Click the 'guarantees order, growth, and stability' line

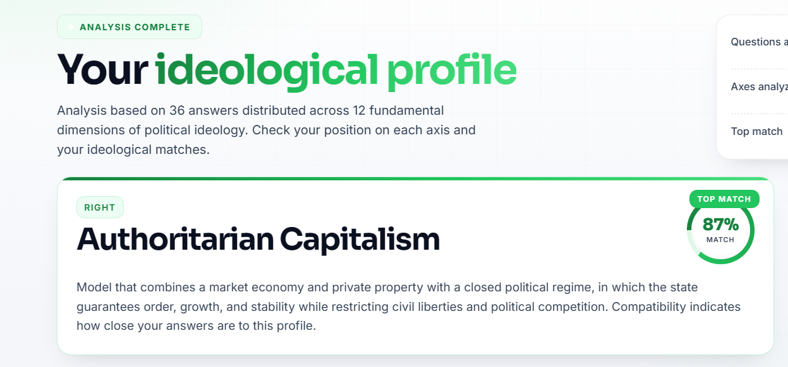[408, 307]
